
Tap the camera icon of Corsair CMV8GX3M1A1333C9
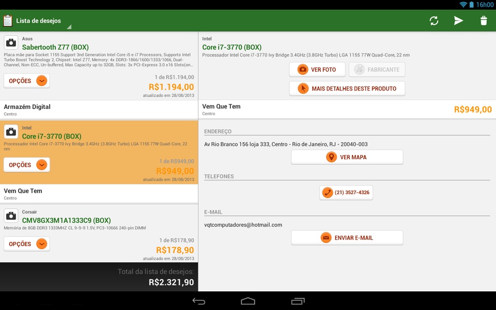tap(11, 216)
